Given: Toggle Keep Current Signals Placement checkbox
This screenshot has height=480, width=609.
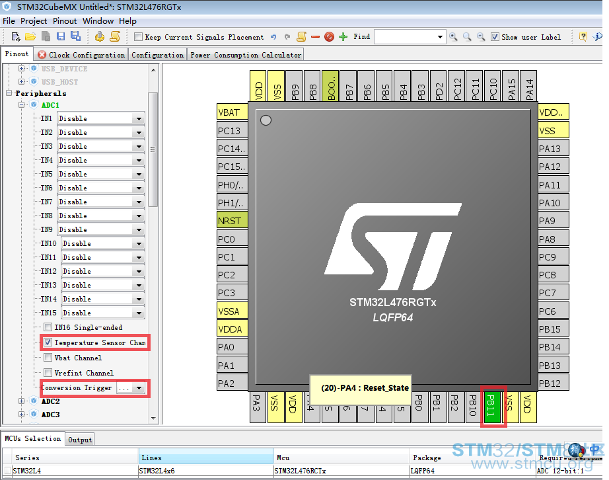Looking at the screenshot, I should coord(138,37).
